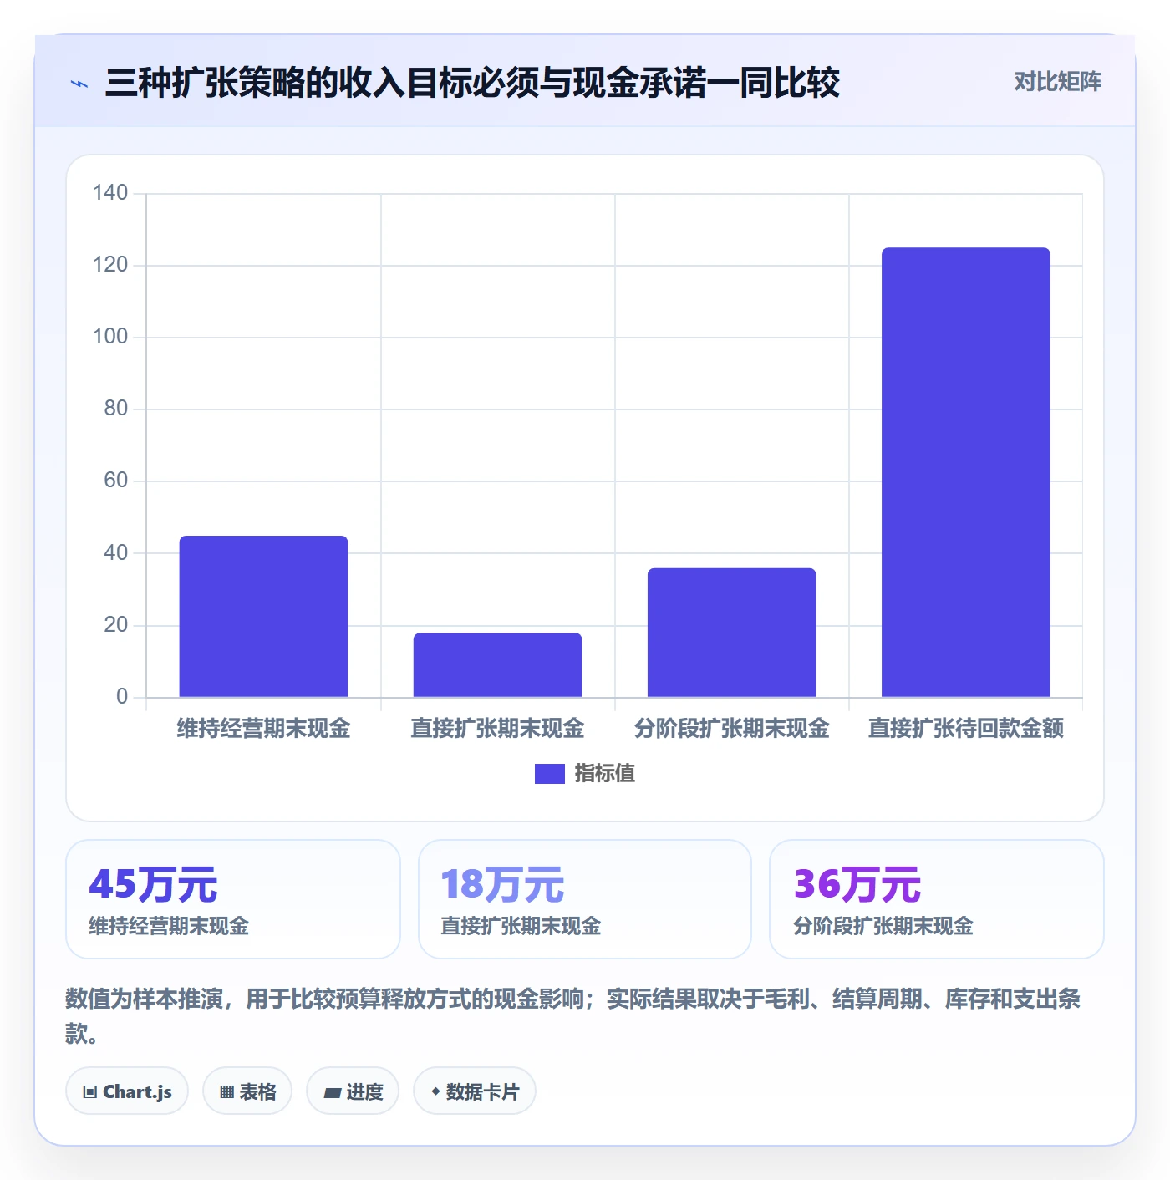Image resolution: width=1170 pixels, height=1180 pixels.
Task: Click the x-axis label 维持经营期末现金
Action: coord(263,729)
